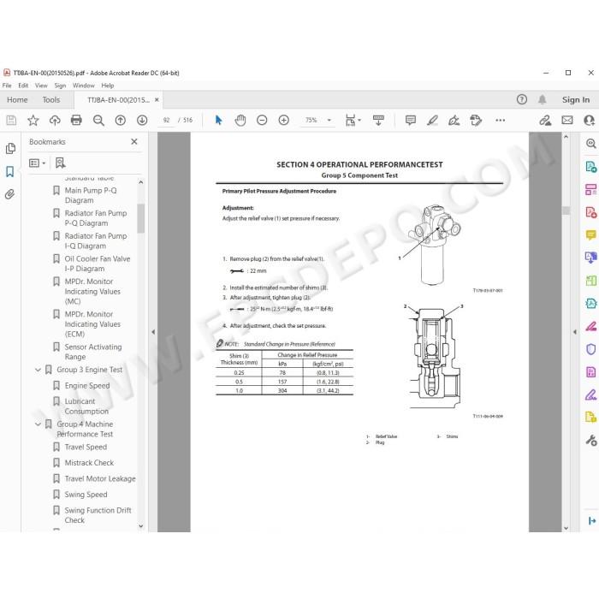The image size is (599, 599).
Task: Go to next page arrow
Action: pos(142,121)
